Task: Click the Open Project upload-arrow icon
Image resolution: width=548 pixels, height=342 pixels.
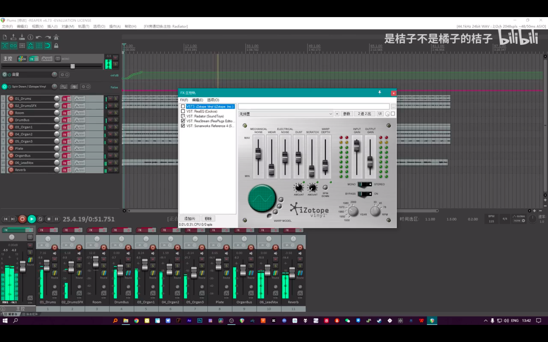Action: [13, 37]
